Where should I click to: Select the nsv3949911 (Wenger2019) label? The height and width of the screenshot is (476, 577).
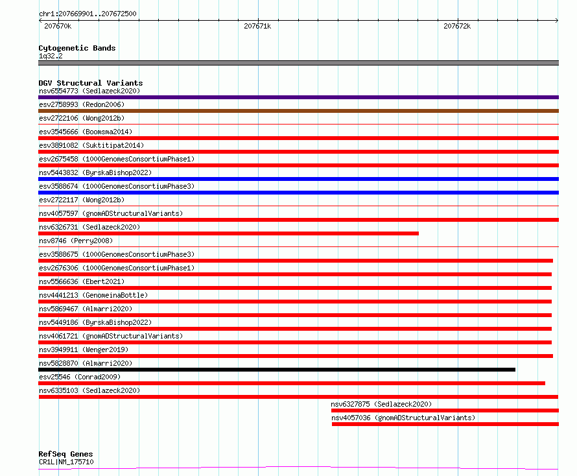coord(84,350)
